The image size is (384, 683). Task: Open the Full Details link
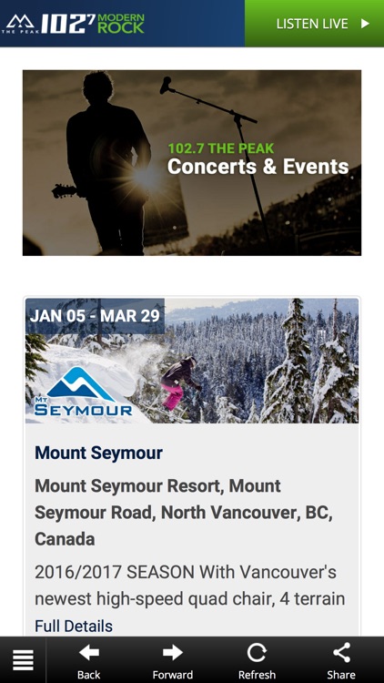point(74,626)
